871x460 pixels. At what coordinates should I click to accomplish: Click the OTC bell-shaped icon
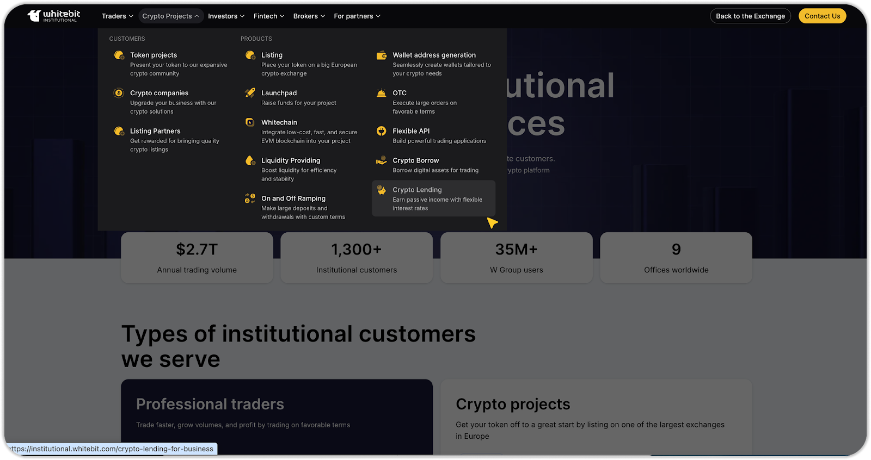(382, 94)
